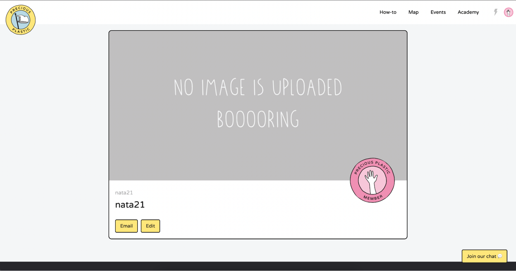This screenshot has height=271, width=516.
Task: Click the Join our chat button
Action: coord(484,256)
